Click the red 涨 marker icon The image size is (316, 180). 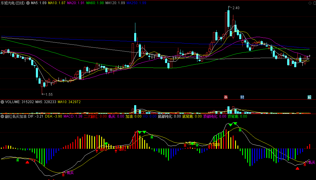coord(226,97)
